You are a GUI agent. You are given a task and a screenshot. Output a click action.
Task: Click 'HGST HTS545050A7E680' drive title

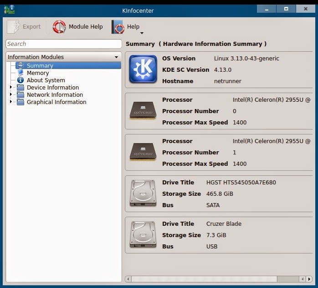241,183
